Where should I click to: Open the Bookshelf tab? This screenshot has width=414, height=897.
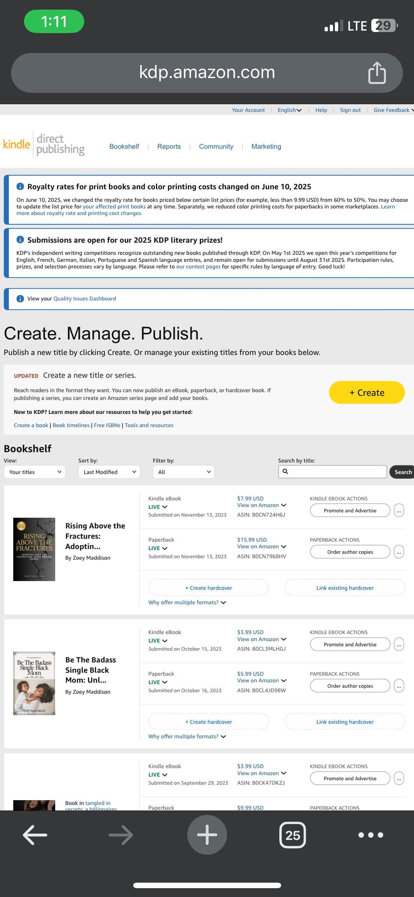coord(124,147)
